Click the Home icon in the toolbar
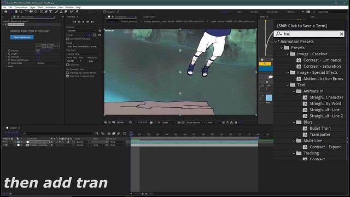Image resolution: width=350 pixels, height=197 pixels. point(6,12)
